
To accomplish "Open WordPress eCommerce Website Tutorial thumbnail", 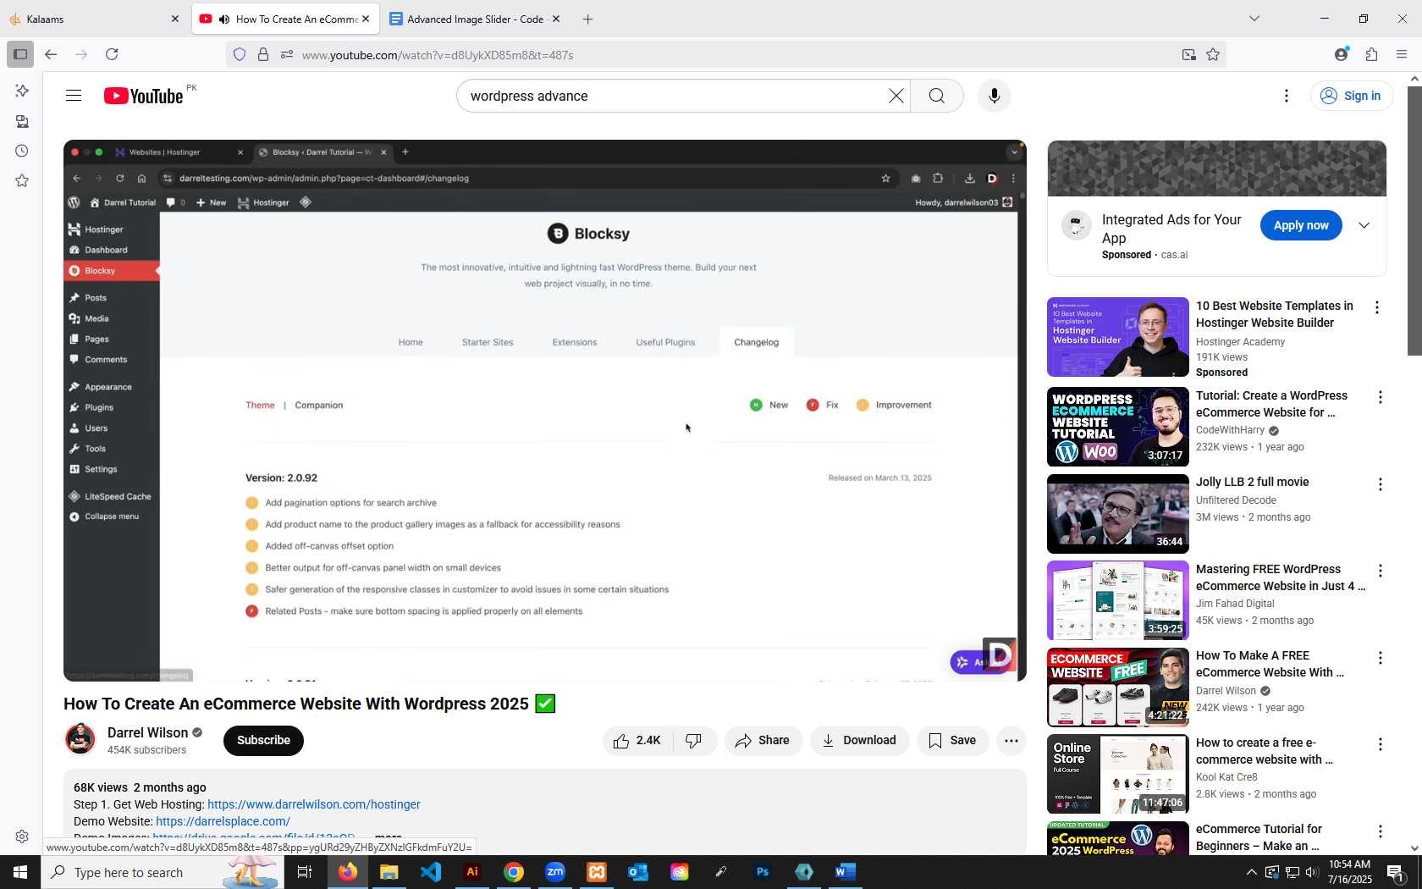I will pos(1117,427).
